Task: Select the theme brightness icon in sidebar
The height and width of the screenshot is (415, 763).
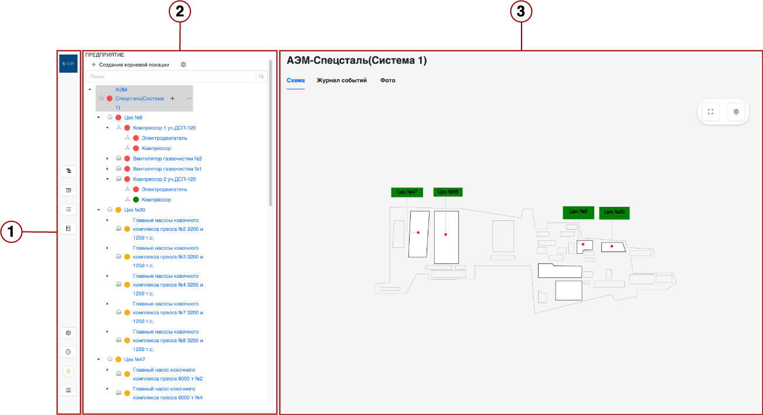Action: [x=68, y=370]
